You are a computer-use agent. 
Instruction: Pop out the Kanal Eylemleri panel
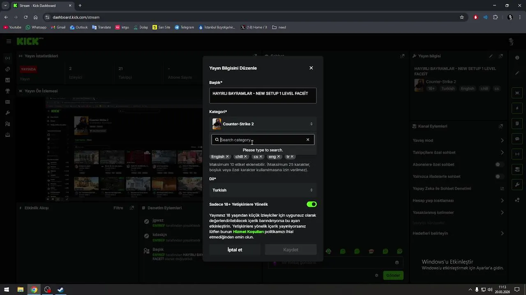point(501,126)
